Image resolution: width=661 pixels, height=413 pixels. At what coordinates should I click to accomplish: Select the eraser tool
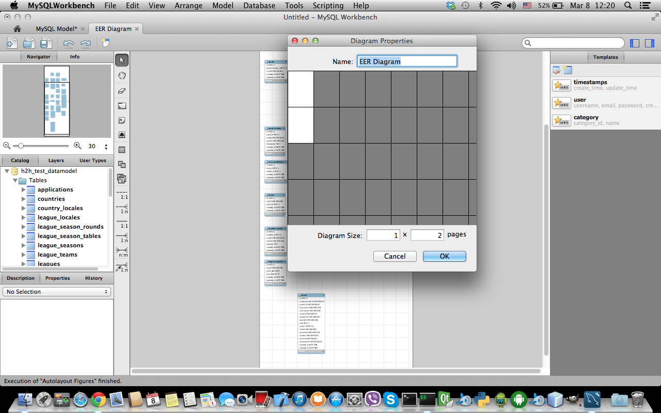click(122, 90)
